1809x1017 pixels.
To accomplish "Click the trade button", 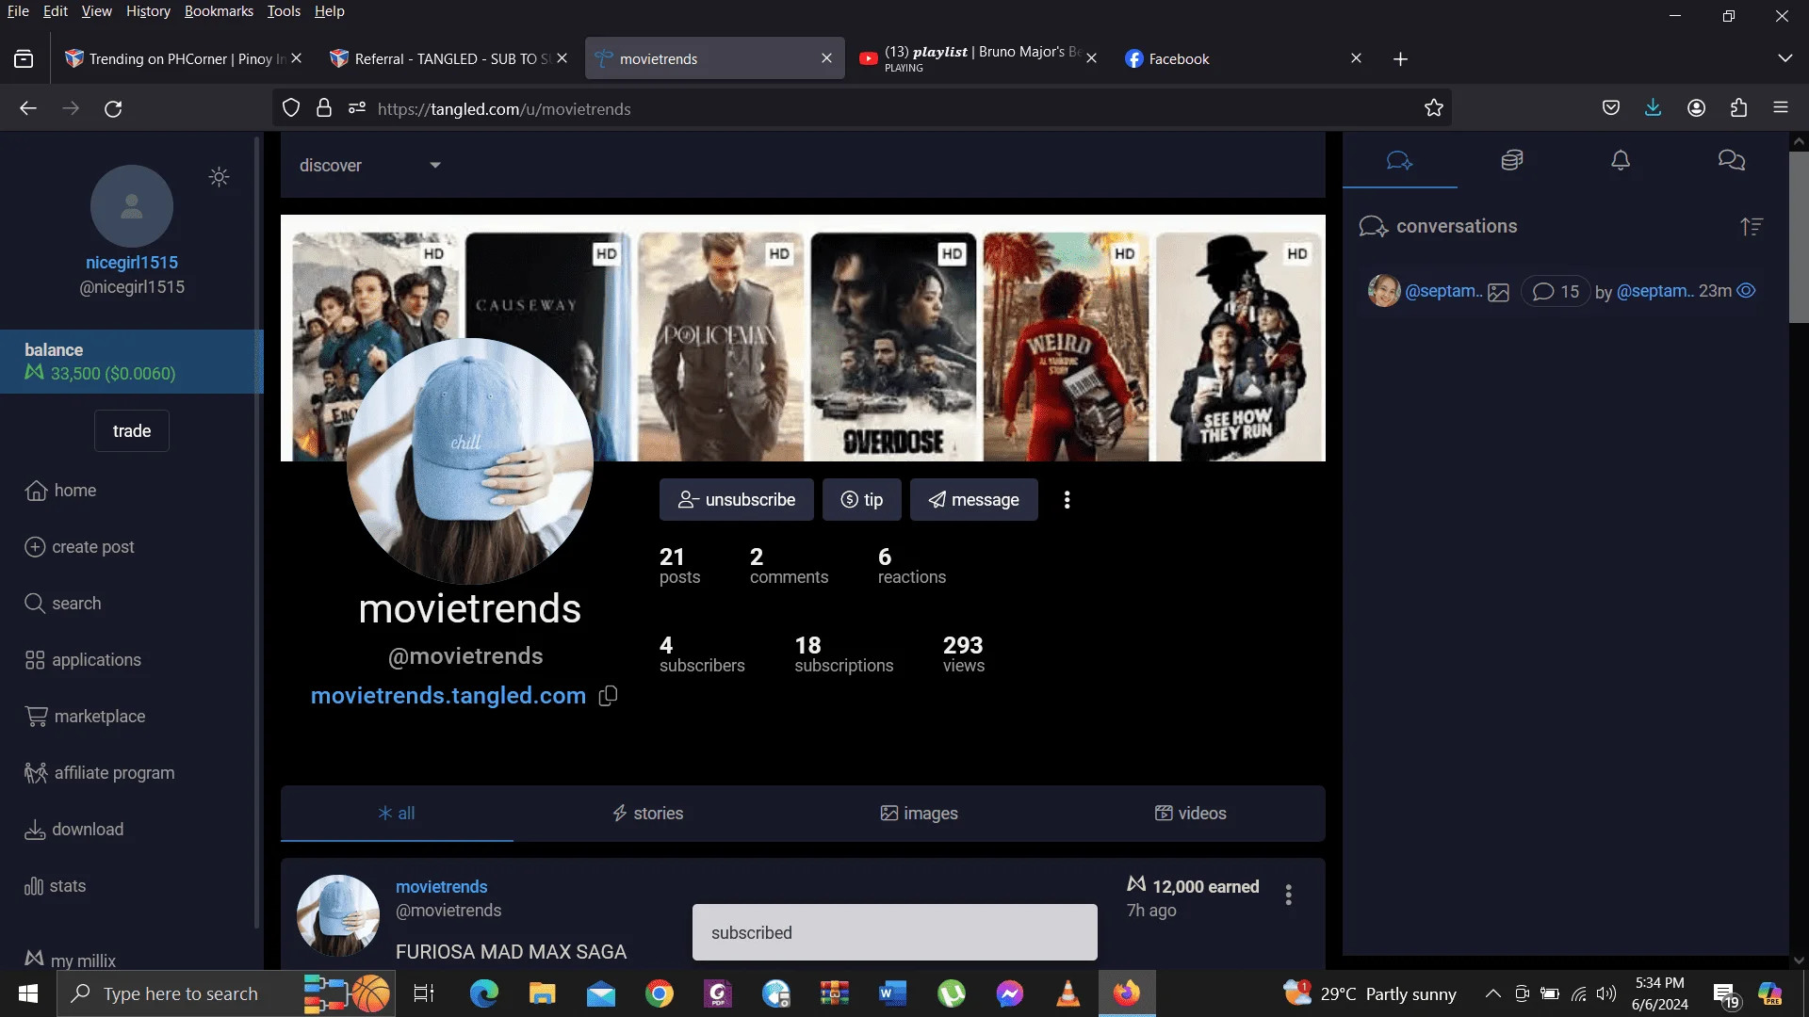I will coord(132,431).
